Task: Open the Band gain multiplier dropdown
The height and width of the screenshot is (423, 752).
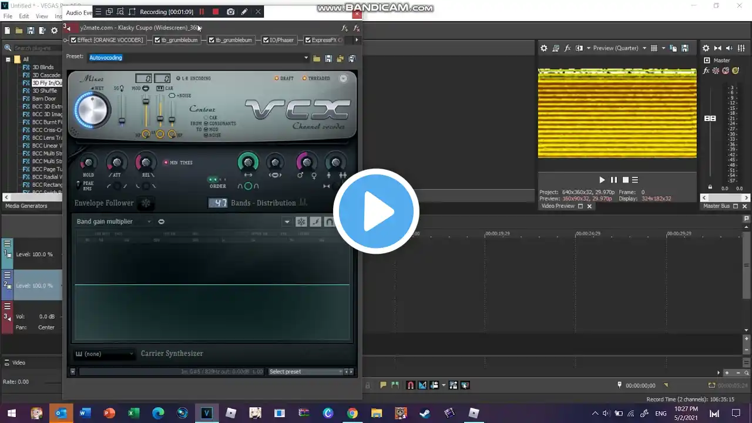Action: click(x=149, y=221)
